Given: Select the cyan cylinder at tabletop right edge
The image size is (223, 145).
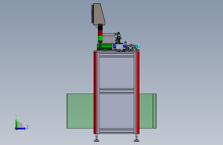Looking at the screenshot, I should [137, 47].
